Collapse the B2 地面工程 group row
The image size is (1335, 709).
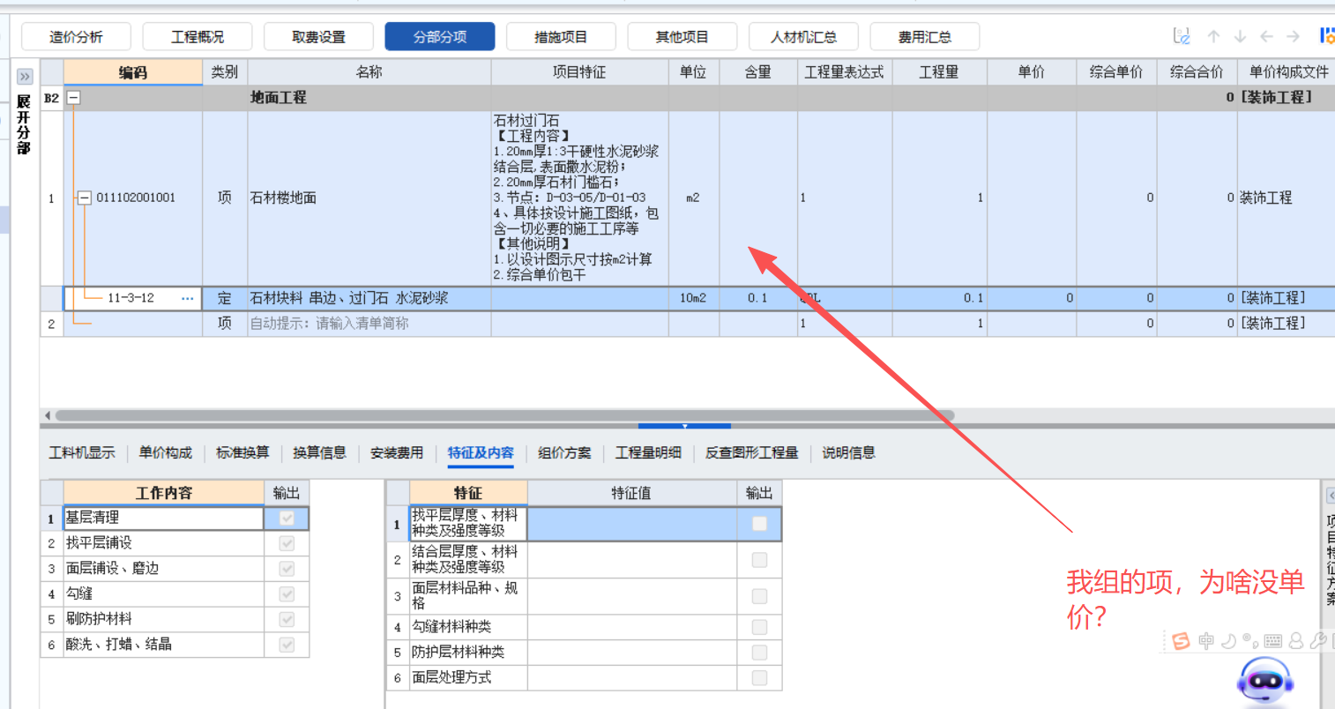(x=73, y=97)
